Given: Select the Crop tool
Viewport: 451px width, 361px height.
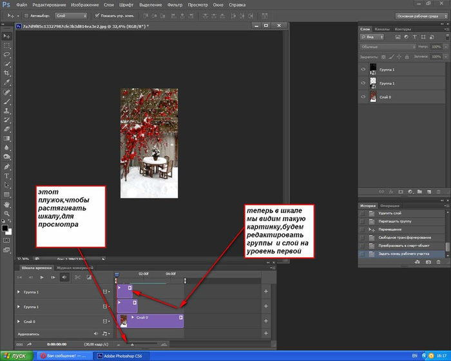Looking at the screenshot, I should [x=6, y=73].
